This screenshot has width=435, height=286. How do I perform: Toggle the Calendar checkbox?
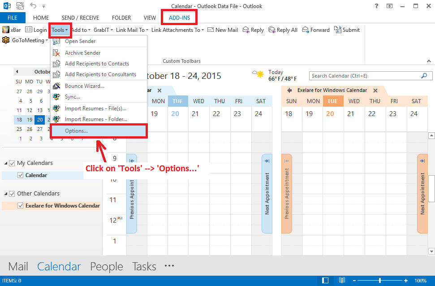(20, 175)
